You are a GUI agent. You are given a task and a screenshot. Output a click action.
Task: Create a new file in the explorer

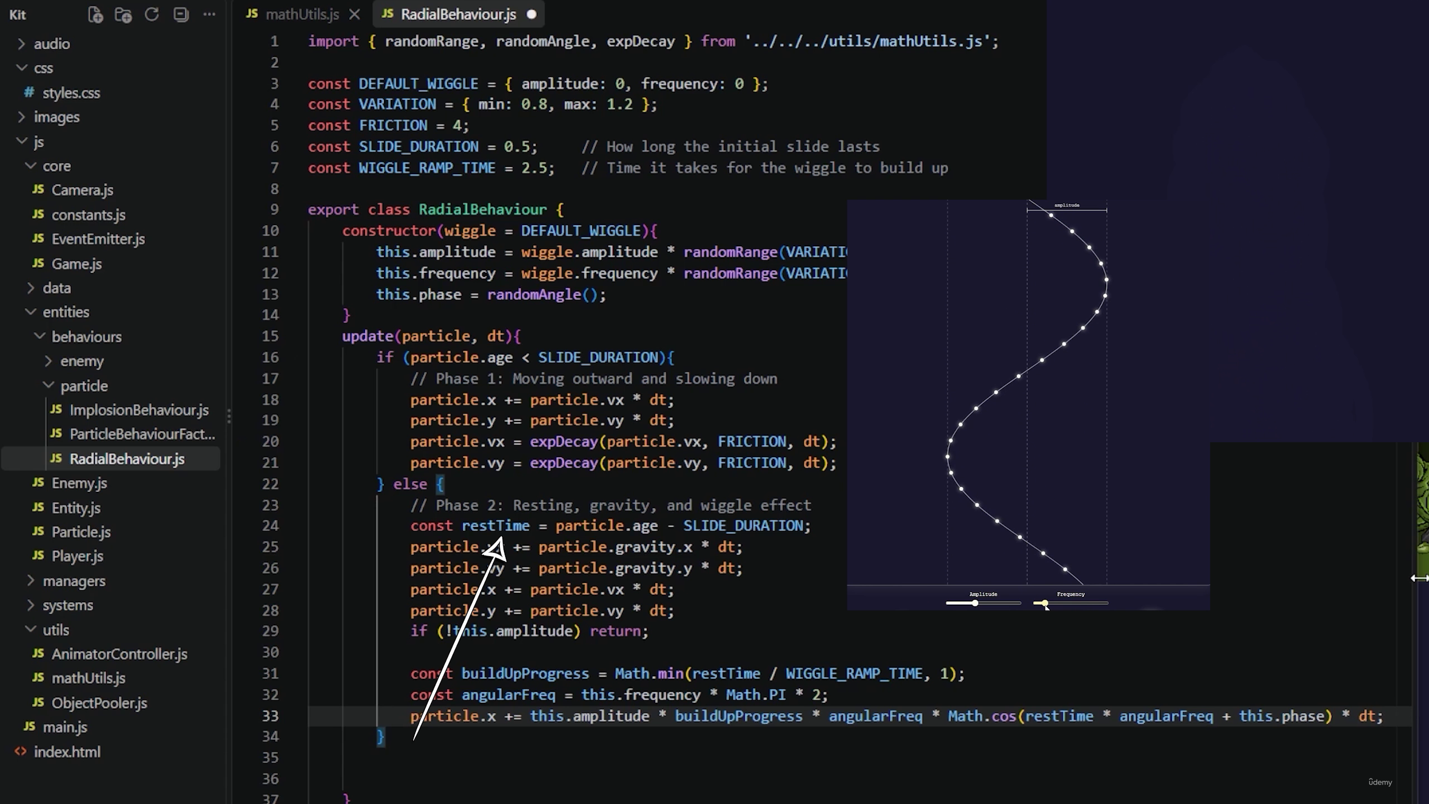(95, 15)
